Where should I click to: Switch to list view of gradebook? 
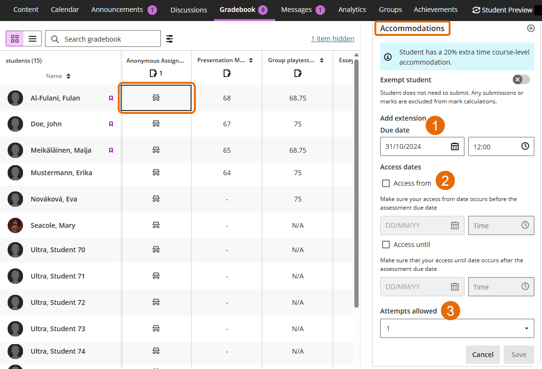coord(33,39)
